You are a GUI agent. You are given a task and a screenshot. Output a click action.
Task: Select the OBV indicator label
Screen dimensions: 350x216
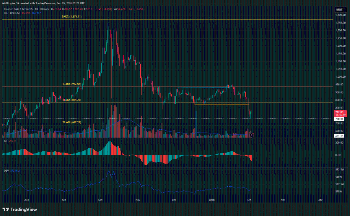tap(6, 170)
